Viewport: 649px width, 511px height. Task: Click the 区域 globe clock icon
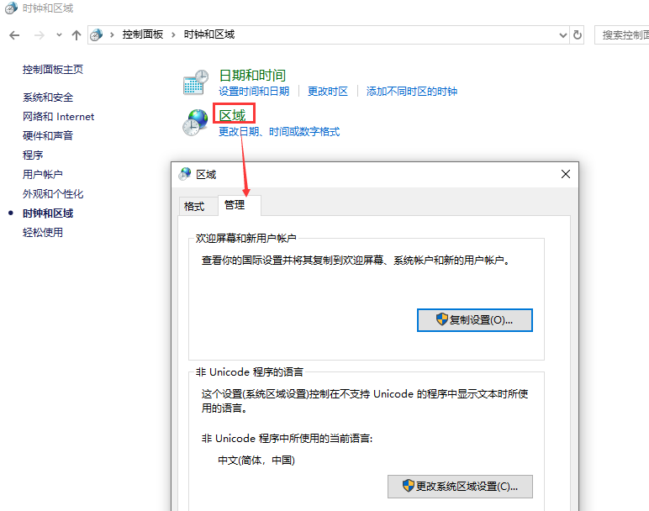coord(195,123)
